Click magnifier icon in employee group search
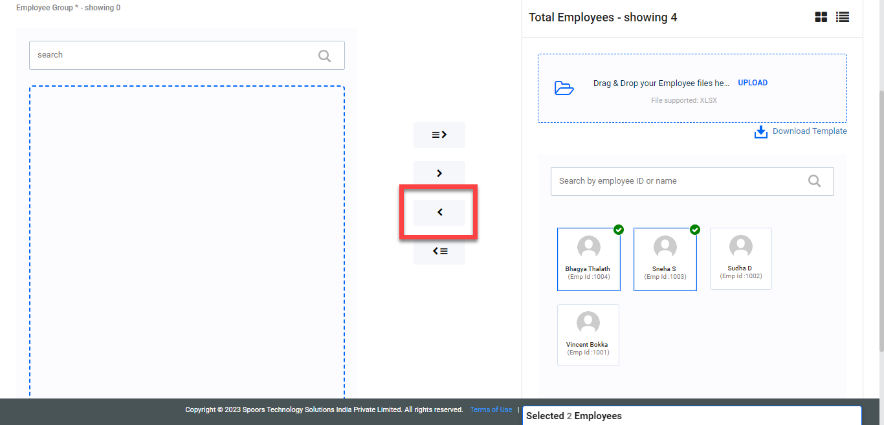This screenshot has width=884, height=425. point(324,56)
